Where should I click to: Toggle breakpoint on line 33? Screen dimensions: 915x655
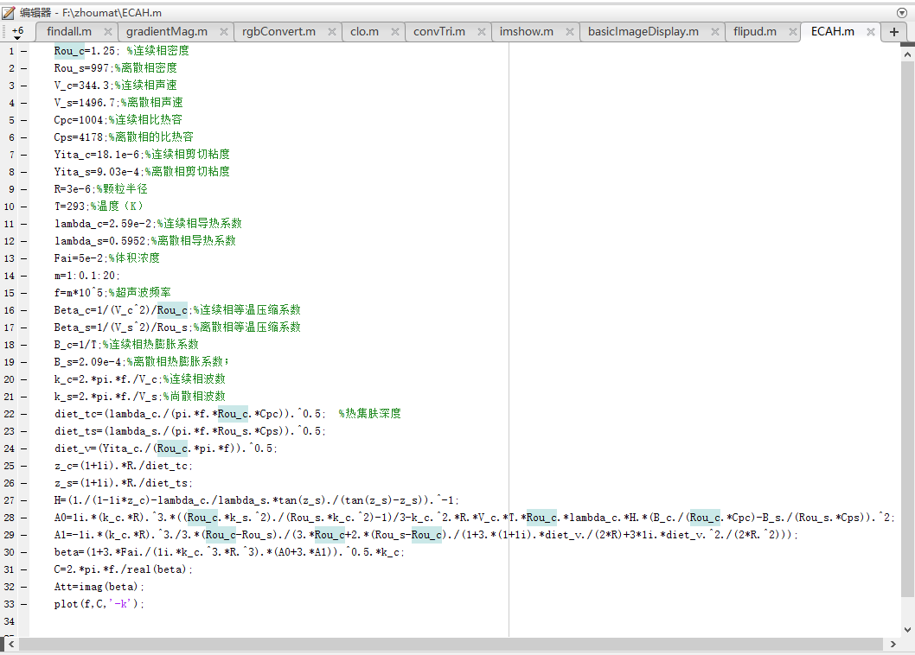pos(23,604)
